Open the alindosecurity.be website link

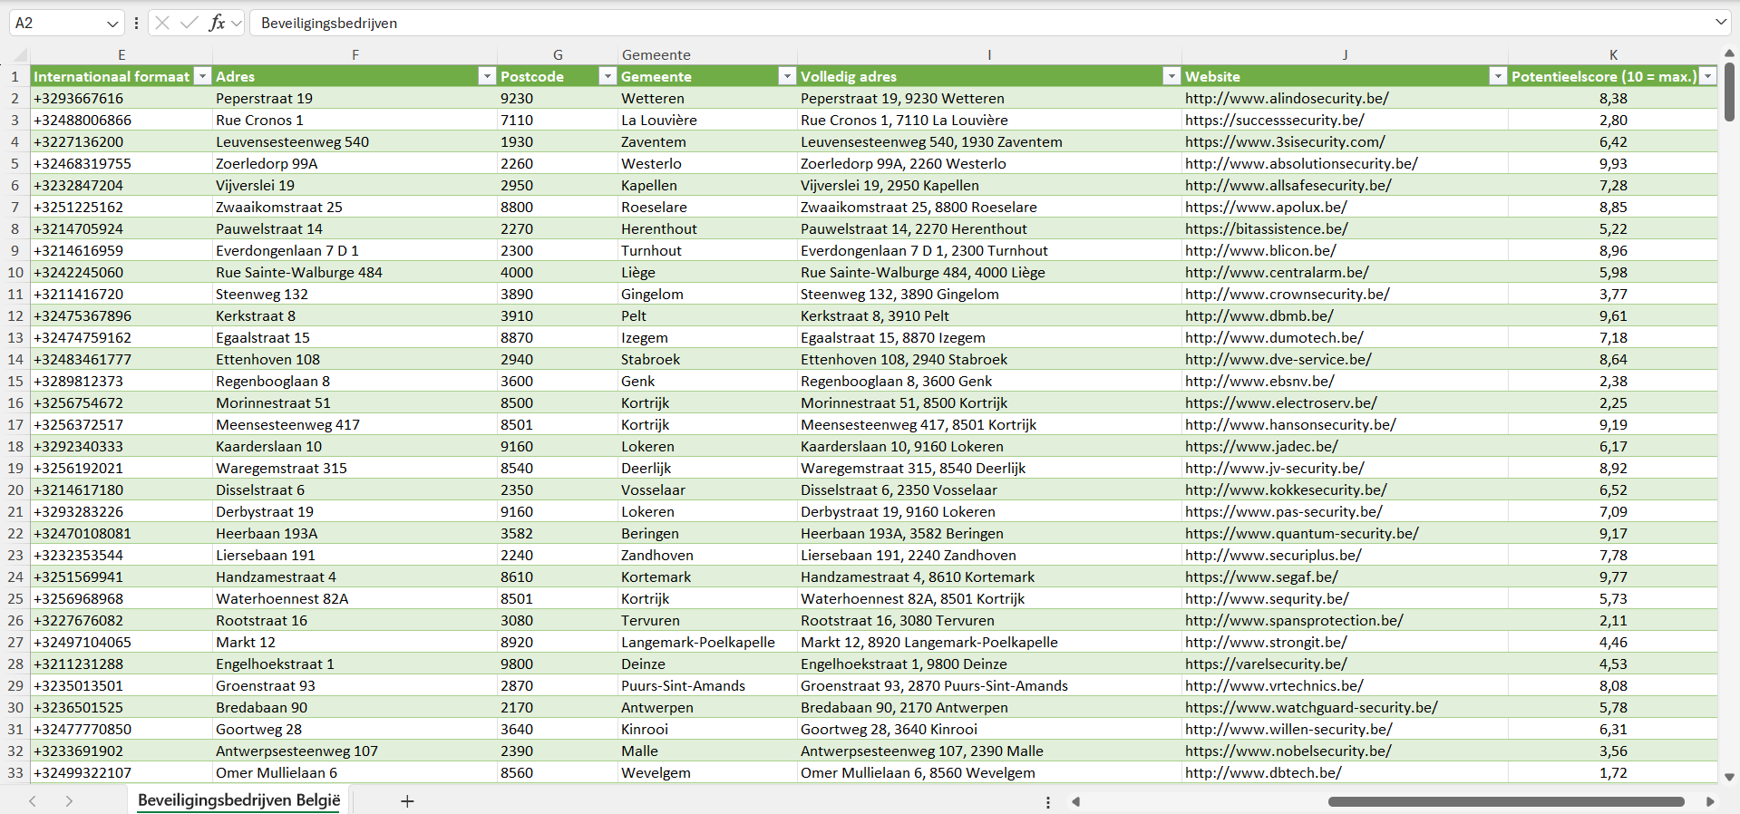tap(1286, 98)
